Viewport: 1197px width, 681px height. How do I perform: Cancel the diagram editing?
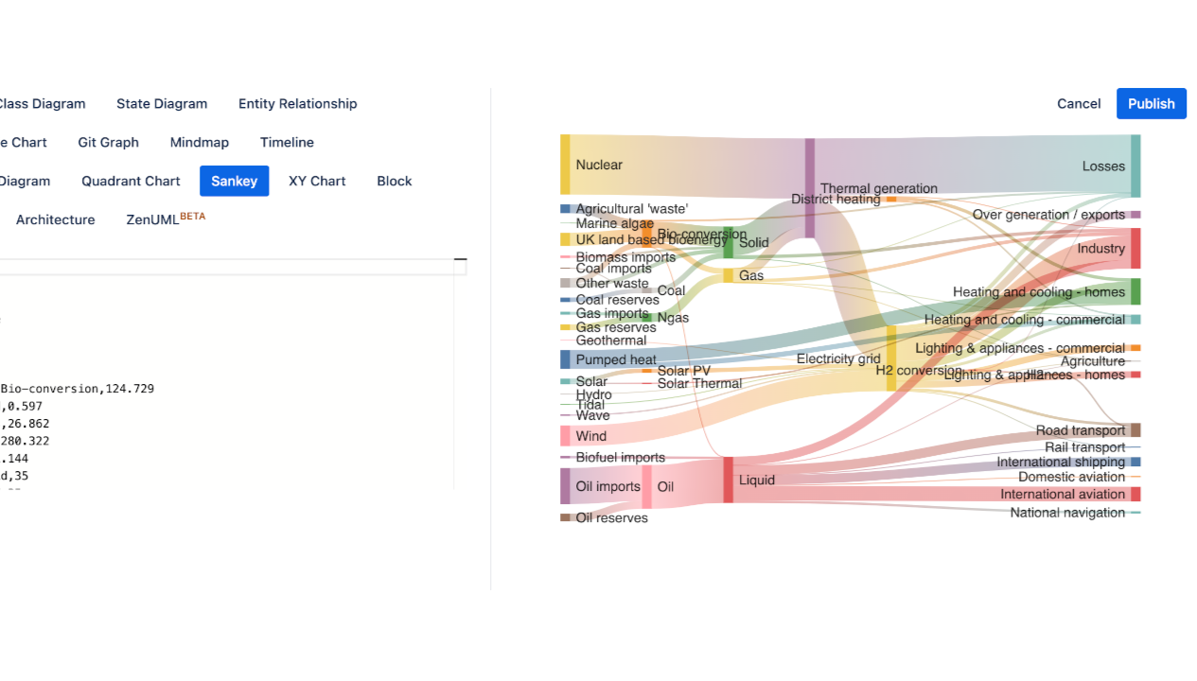(x=1079, y=104)
